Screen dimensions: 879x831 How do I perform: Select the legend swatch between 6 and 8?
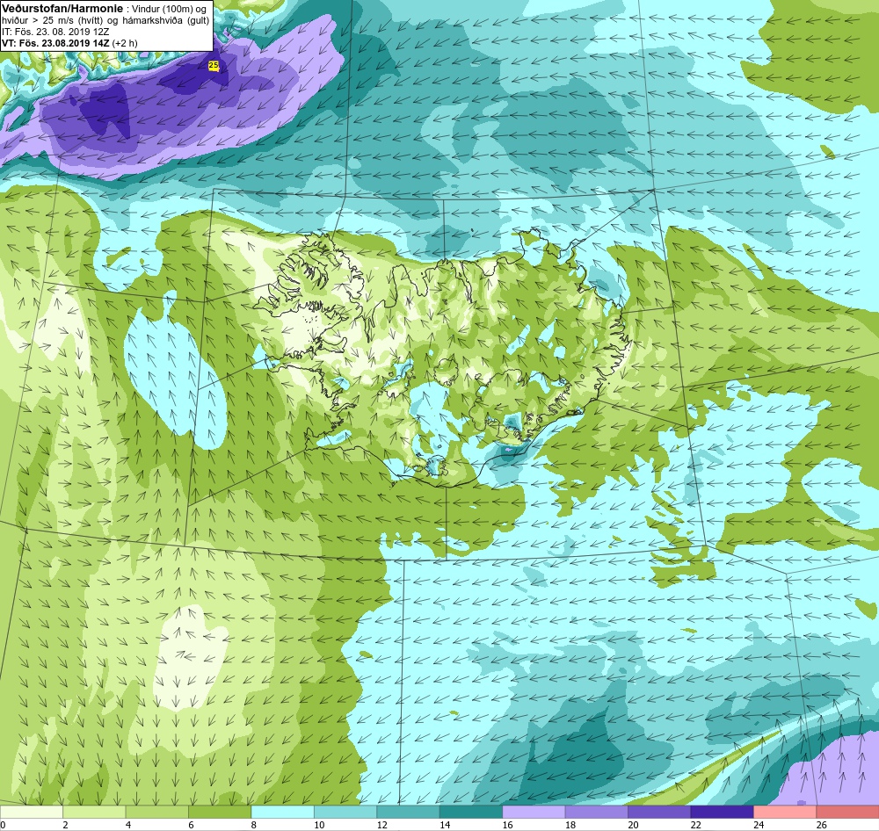(220, 813)
